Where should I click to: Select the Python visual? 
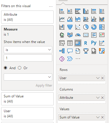[94, 43]
